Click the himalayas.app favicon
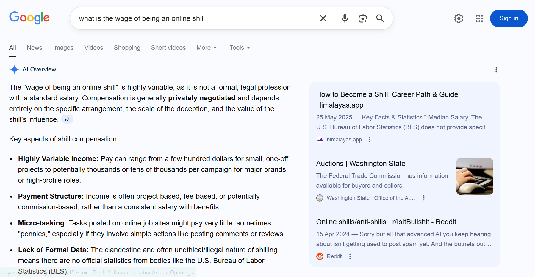Screen dimensions: 535x277 pyautogui.click(x=320, y=140)
